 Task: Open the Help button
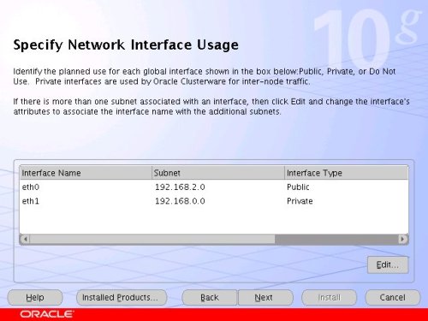35,297
